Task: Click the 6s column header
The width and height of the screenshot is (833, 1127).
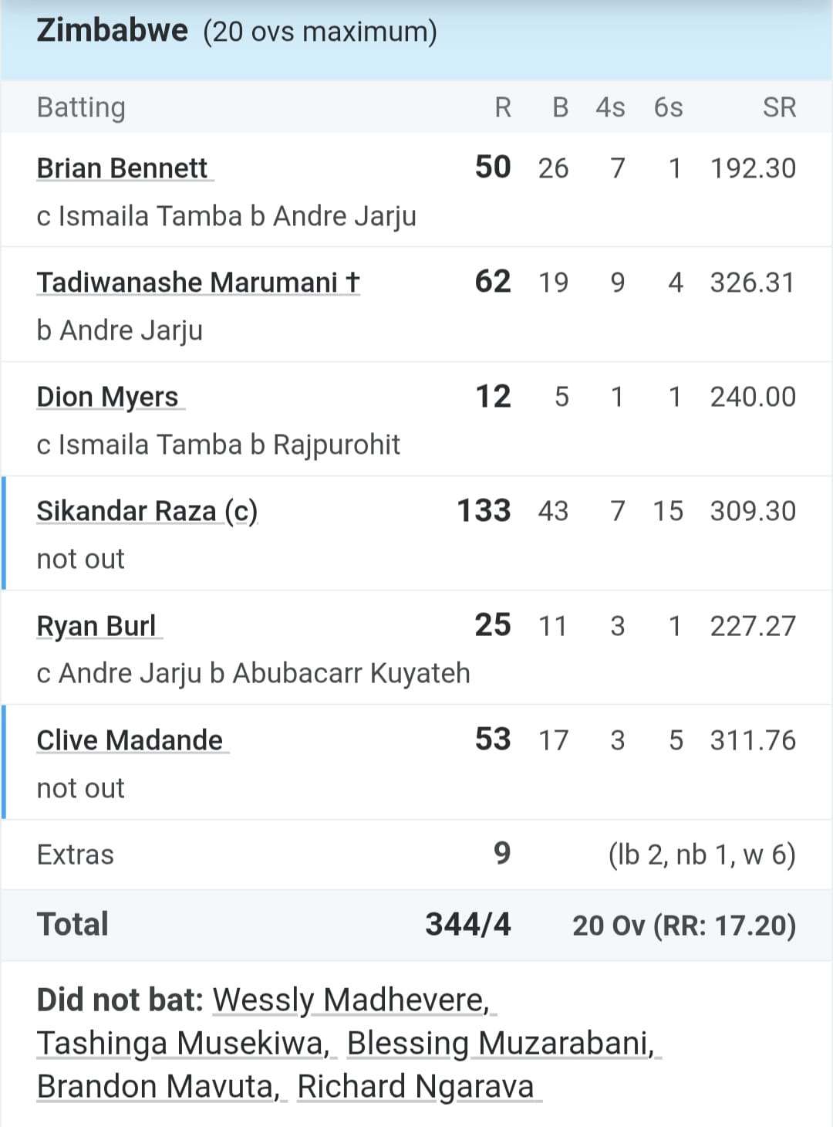Action: (668, 107)
